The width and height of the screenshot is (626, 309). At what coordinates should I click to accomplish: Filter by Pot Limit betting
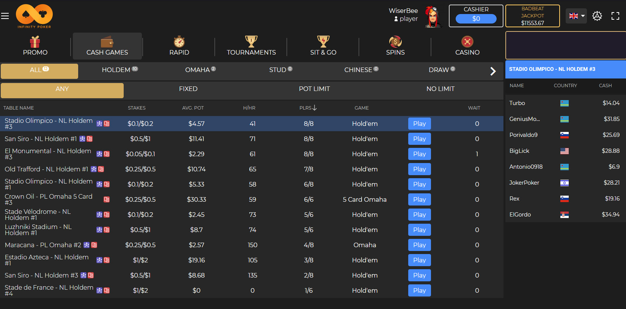point(314,89)
